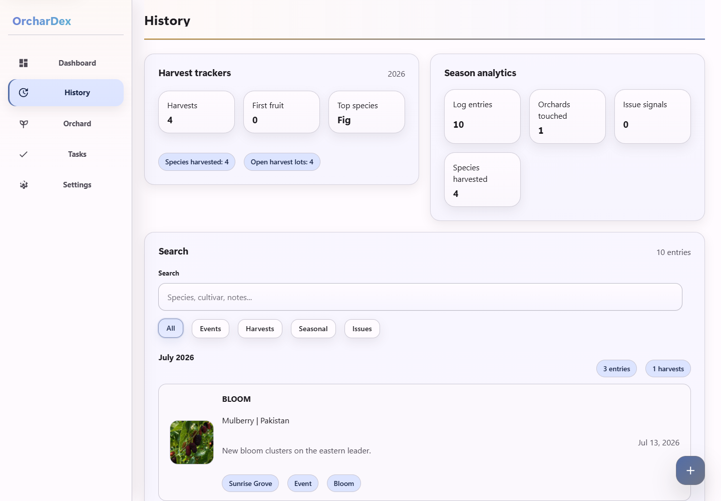The image size is (721, 501).
Task: Filter entries by Seasonal
Action: click(x=313, y=329)
